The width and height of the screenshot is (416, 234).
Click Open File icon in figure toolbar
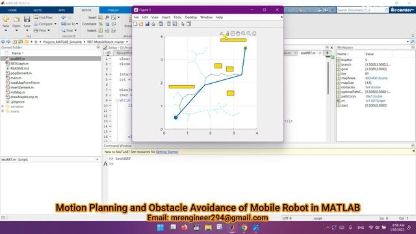tap(141, 24)
